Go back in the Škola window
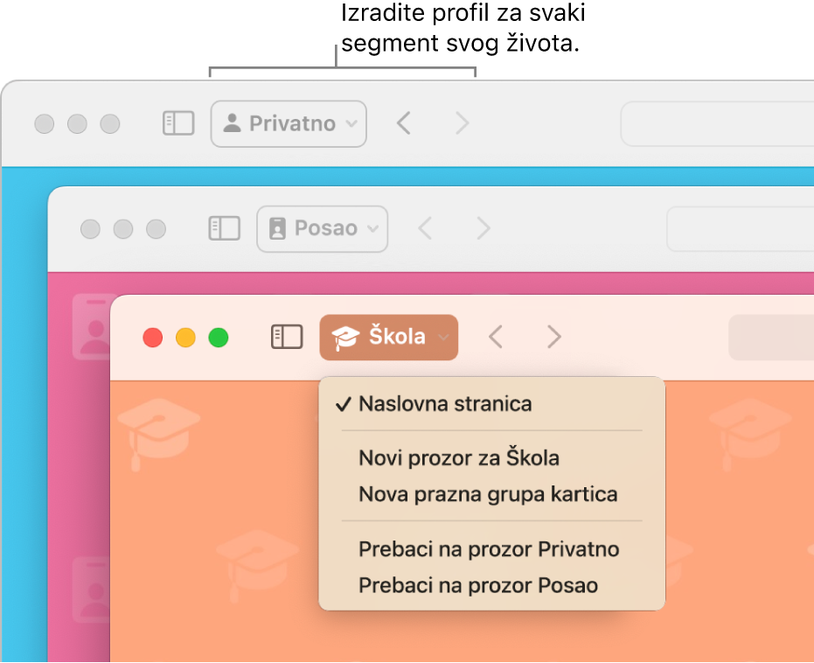The height and width of the screenshot is (663, 814). click(x=496, y=337)
